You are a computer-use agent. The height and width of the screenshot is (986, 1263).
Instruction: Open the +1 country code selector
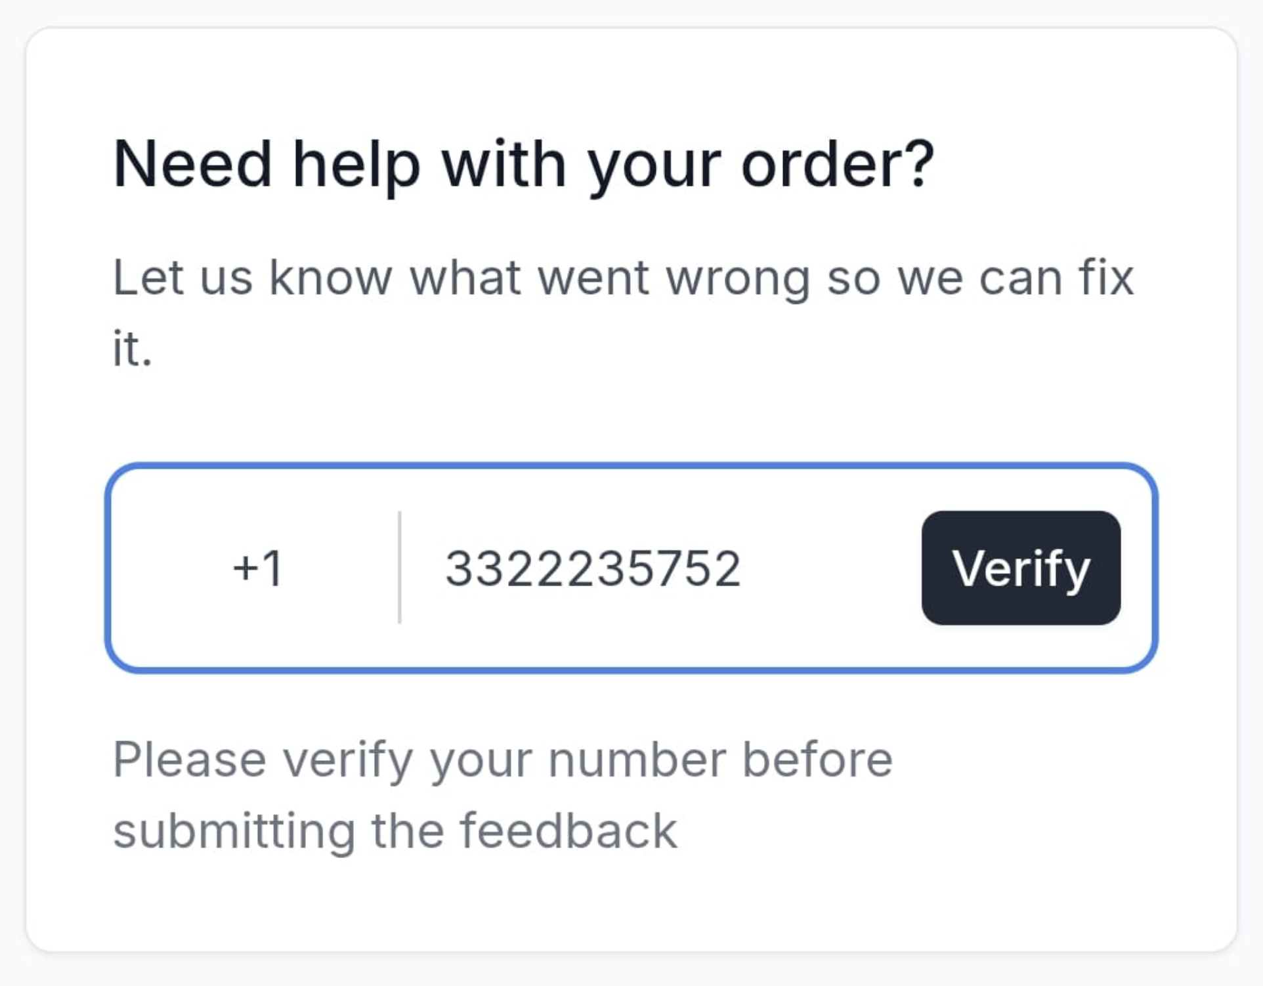(x=258, y=568)
